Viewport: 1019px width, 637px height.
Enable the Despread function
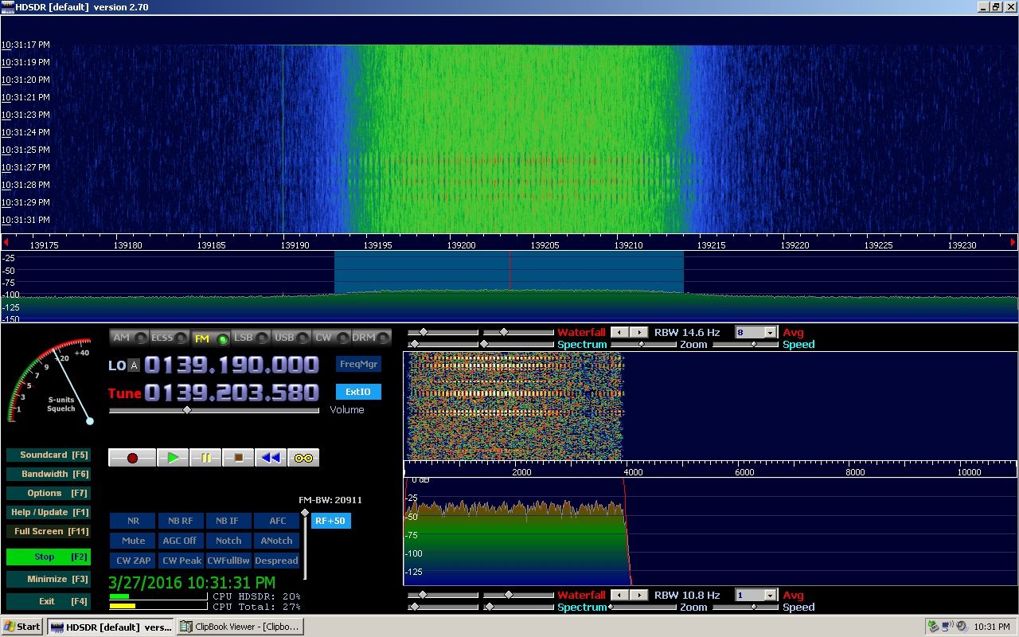tap(277, 561)
